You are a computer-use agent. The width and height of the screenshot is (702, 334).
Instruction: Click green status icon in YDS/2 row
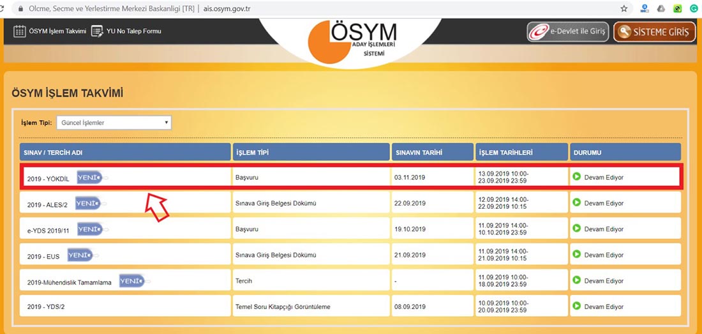point(577,306)
